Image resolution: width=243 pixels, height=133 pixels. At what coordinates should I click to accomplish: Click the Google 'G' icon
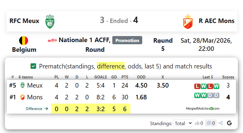(229, 123)
